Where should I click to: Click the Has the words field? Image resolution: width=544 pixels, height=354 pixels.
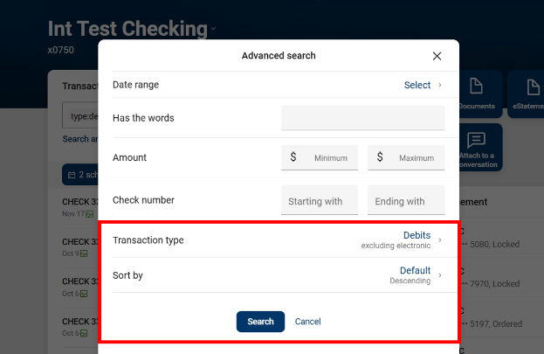[362, 118]
